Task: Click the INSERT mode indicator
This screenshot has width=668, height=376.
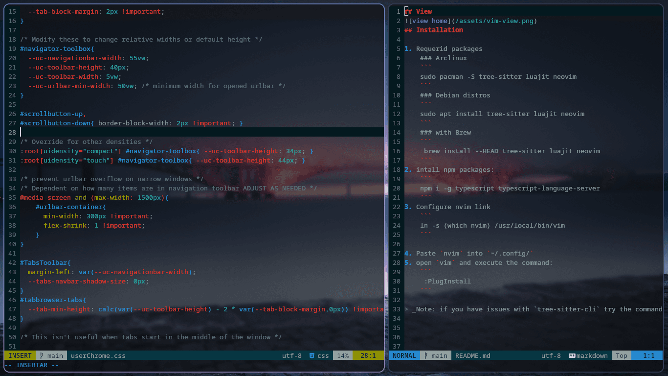Action: [x=20, y=356]
